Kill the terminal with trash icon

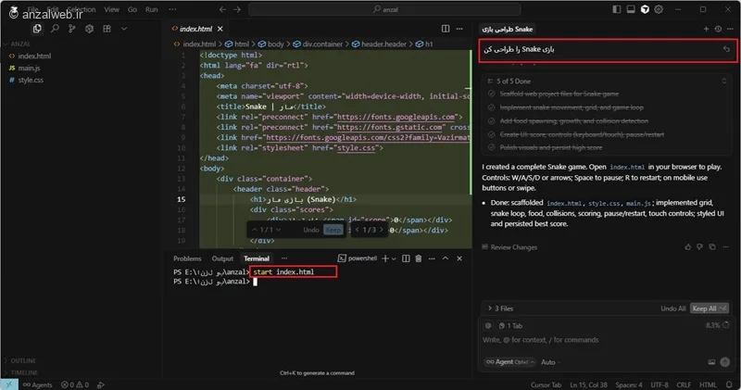pyautogui.click(x=419, y=258)
